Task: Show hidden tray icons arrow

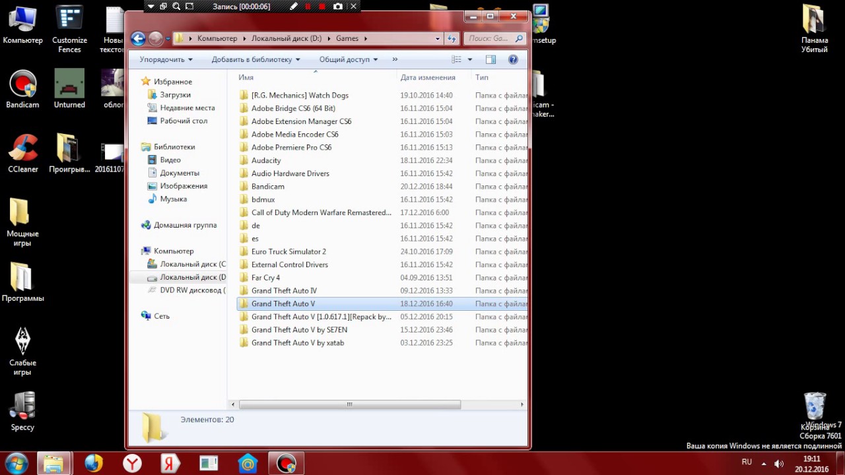Action: (x=764, y=463)
